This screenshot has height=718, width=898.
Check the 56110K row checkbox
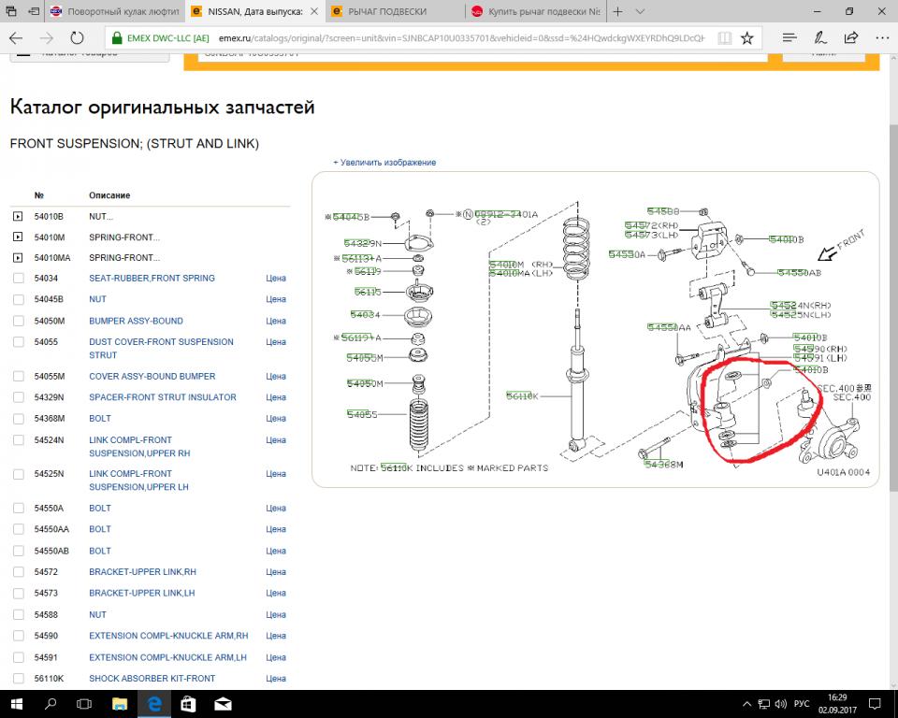(x=19, y=679)
